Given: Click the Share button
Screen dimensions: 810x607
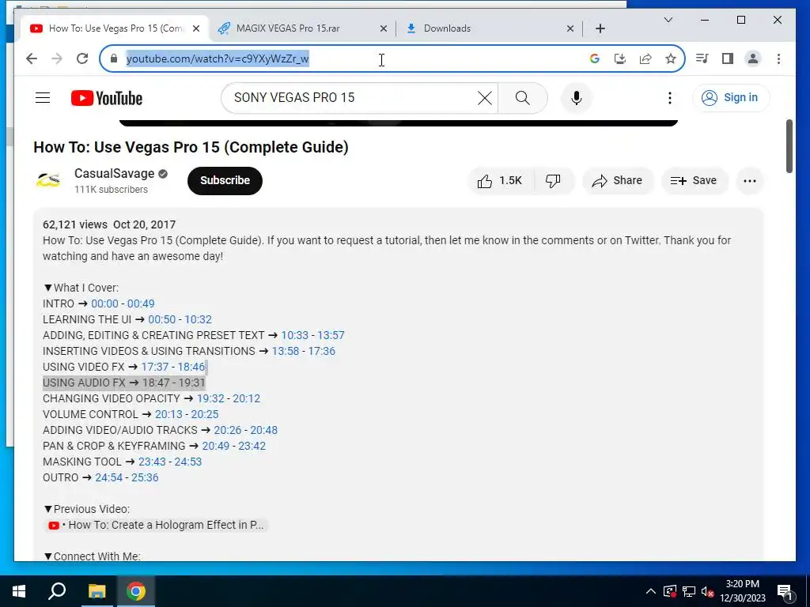Looking at the screenshot, I should pos(618,181).
